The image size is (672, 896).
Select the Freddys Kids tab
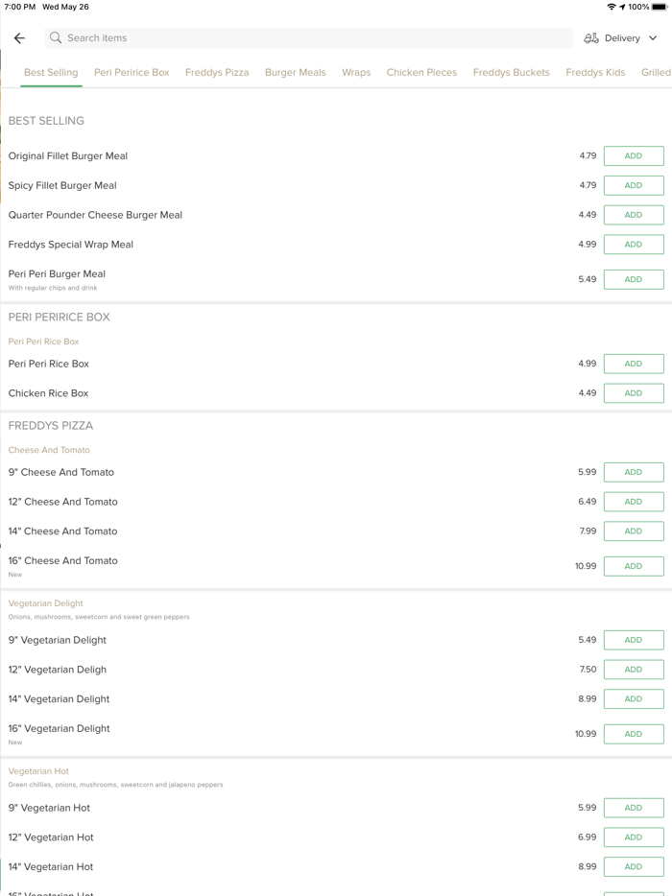(595, 72)
